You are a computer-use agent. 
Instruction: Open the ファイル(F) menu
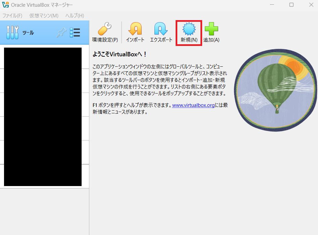click(x=12, y=16)
